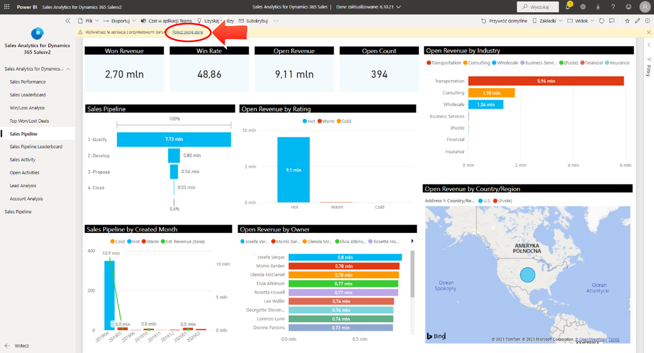Screen dimensions: 654x353
Task: Click the Terms link on the map
Action: pyautogui.click(x=614, y=339)
